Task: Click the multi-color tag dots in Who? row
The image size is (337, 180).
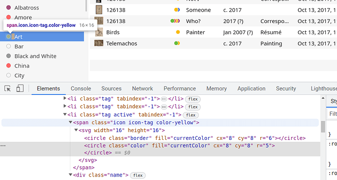Action: coord(175,21)
